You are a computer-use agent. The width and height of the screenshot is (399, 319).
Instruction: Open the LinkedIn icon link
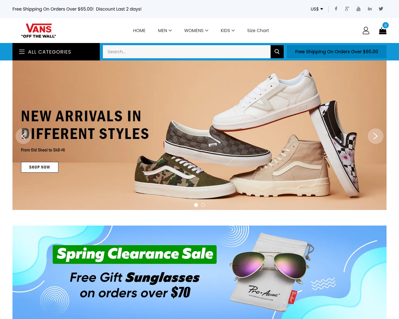click(x=370, y=9)
